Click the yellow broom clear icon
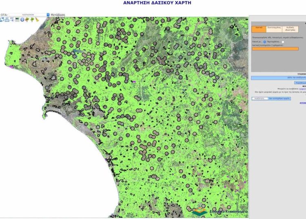The height and width of the screenshot is (219, 306). (37, 20)
